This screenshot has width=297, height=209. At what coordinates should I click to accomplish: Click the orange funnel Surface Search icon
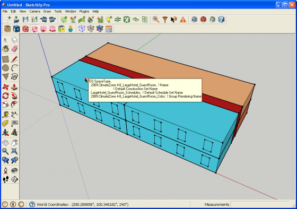[x=165, y=20]
